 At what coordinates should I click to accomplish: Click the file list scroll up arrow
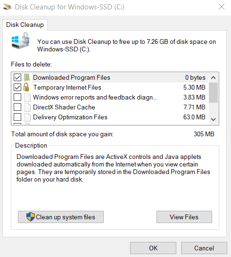pos(213,77)
